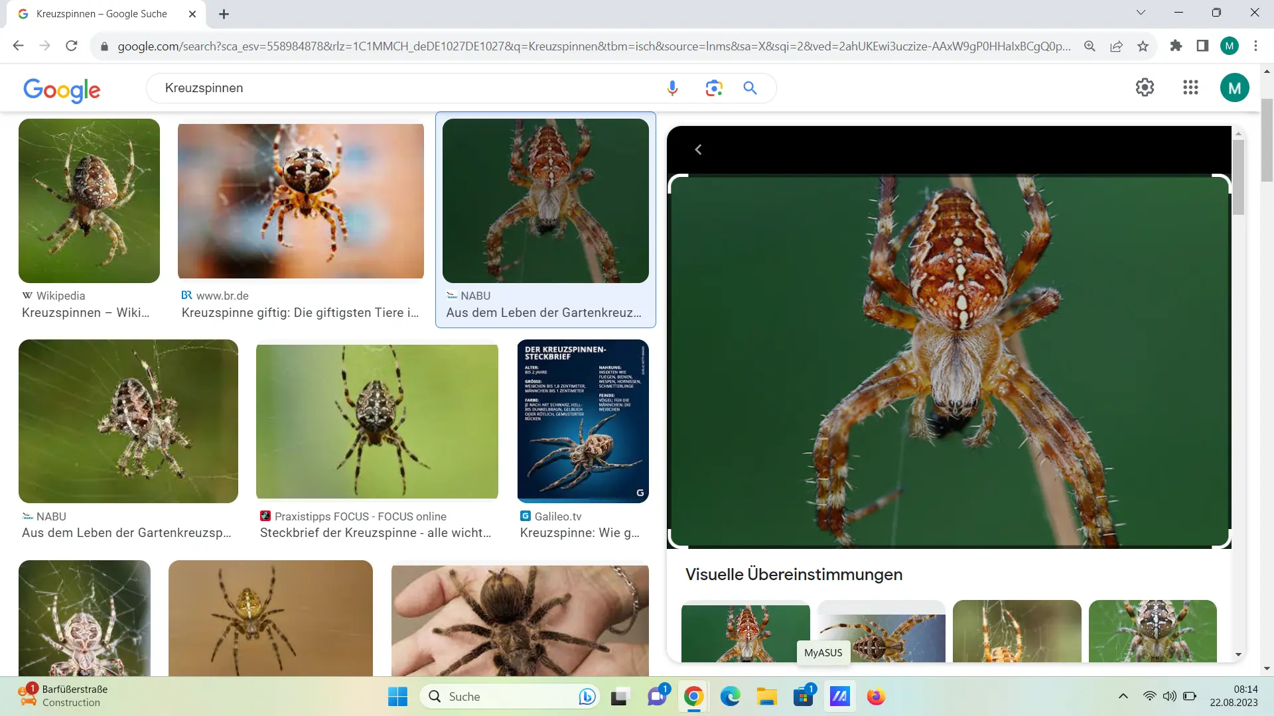Go back in the Lens preview panel

(698, 150)
